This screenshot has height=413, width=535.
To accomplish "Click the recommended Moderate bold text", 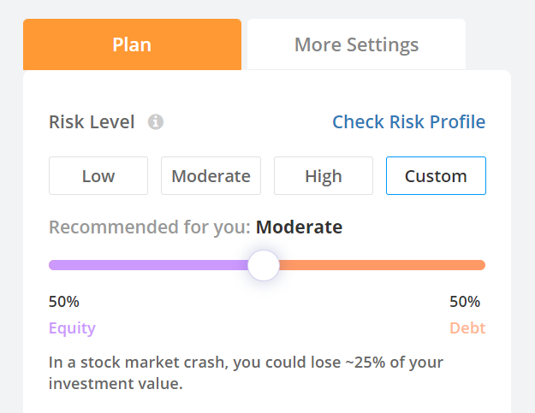I will click(299, 227).
